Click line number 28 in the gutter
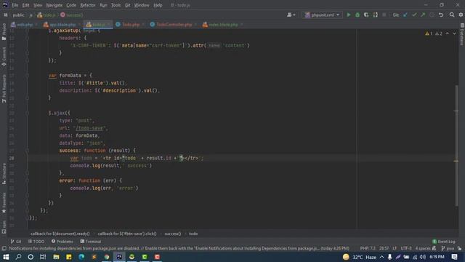The height and width of the screenshot is (262, 465). tap(12, 158)
